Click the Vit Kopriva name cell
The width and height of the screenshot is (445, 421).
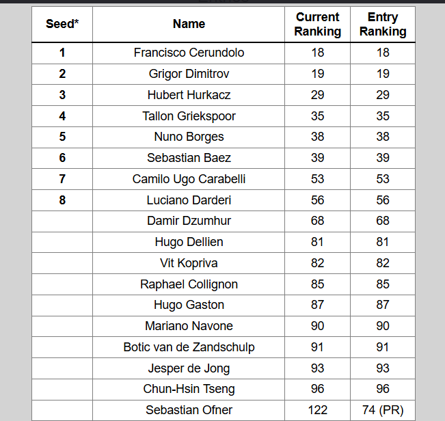pyautogui.click(x=189, y=263)
